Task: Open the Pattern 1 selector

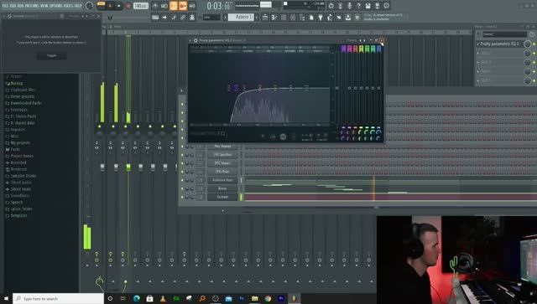Action: pos(241,17)
